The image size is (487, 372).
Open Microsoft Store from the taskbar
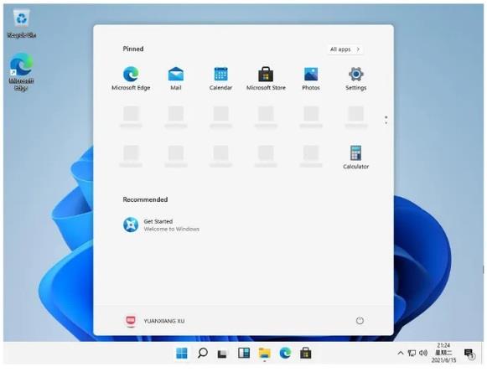[x=306, y=353]
